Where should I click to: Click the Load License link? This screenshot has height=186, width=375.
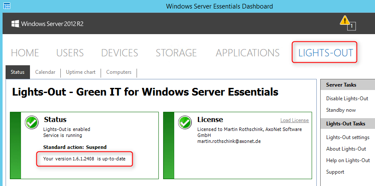pos(295,120)
